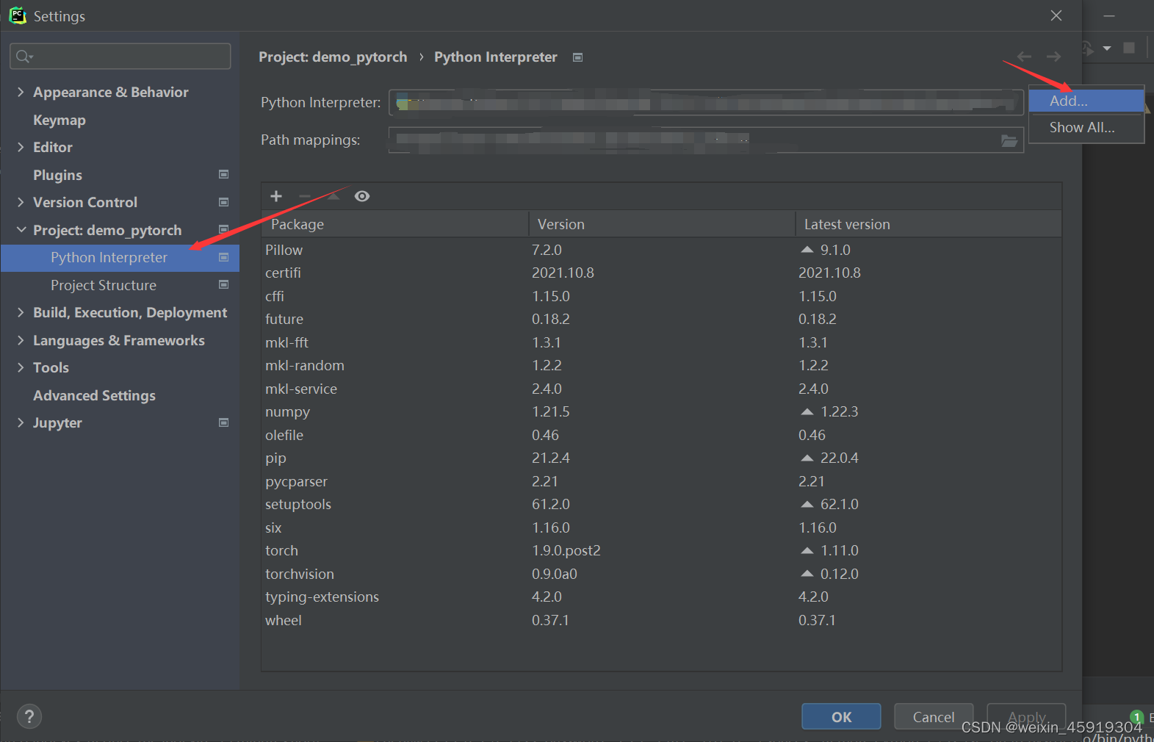Select the wheel package row

click(x=662, y=620)
